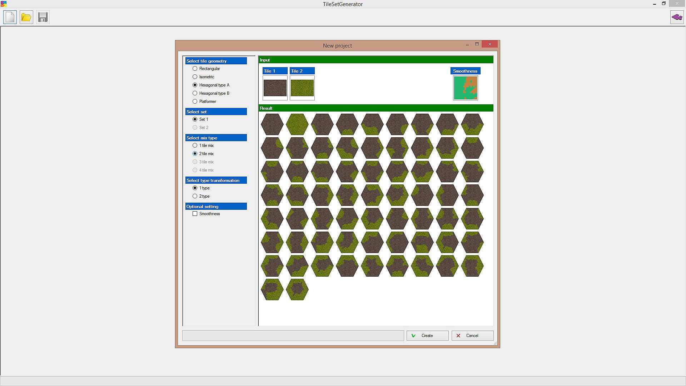Image resolution: width=686 pixels, height=386 pixels.
Task: Click the text field beside the Create button
Action: coord(293,336)
